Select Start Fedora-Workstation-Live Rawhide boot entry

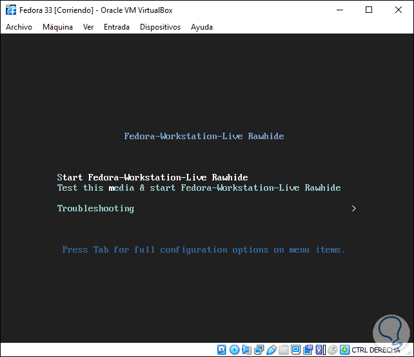[152, 177]
